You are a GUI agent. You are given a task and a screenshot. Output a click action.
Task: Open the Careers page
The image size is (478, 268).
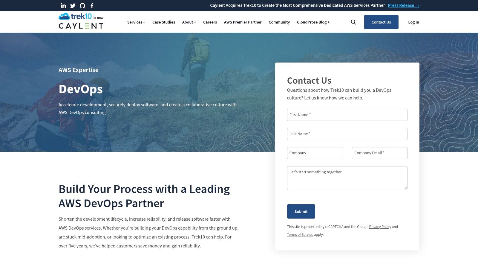pyautogui.click(x=210, y=22)
